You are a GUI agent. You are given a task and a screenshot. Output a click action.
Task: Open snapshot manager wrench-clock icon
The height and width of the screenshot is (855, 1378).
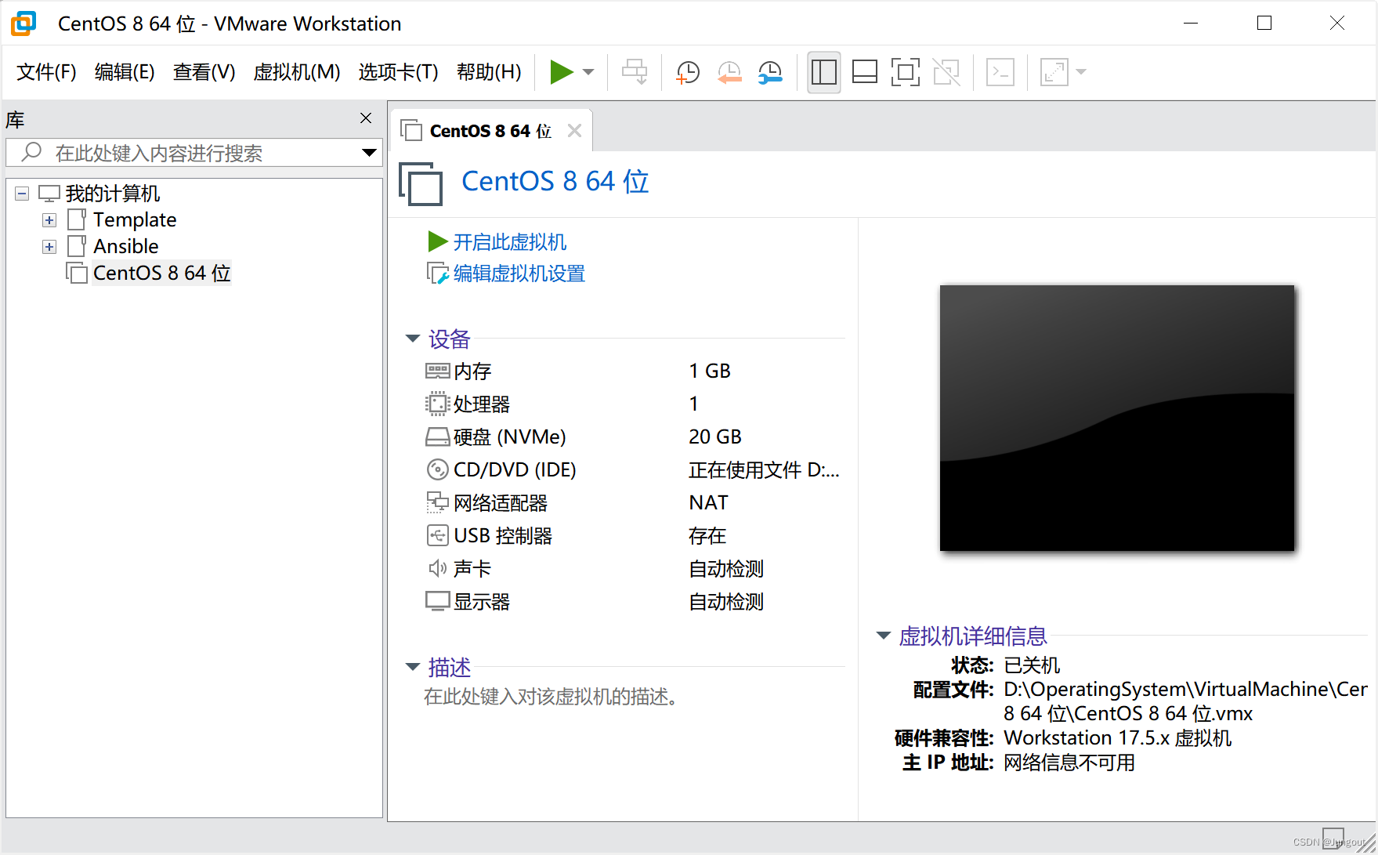click(771, 72)
